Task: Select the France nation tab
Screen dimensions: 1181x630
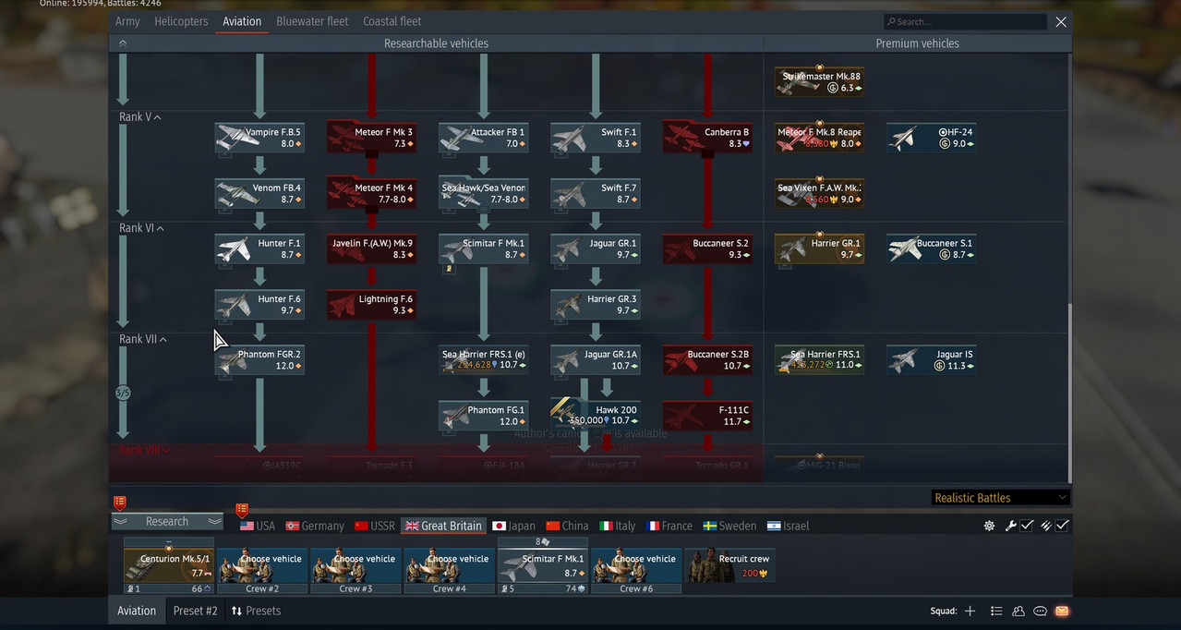Action: (x=669, y=526)
